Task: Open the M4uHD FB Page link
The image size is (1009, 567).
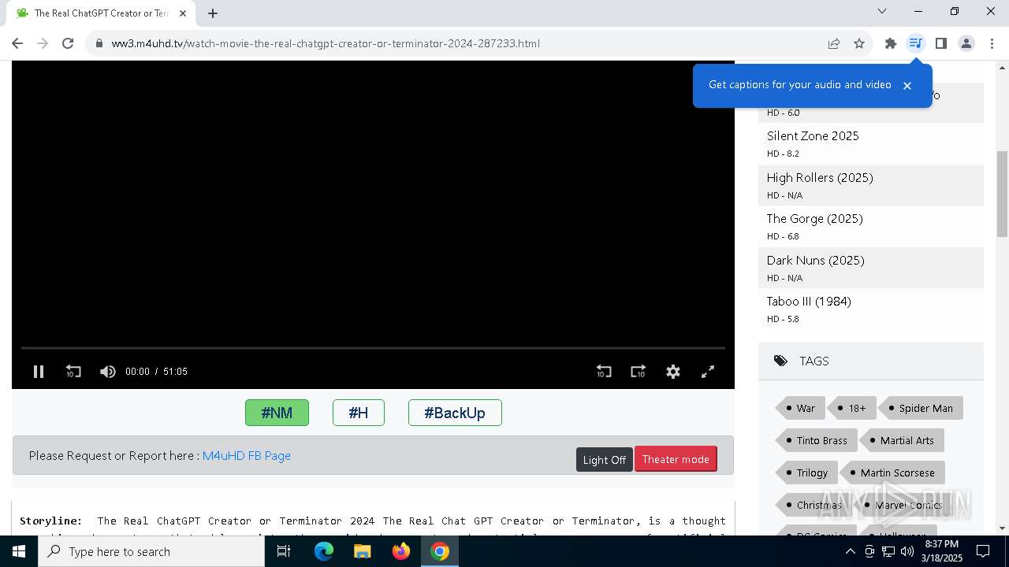Action: click(x=247, y=455)
